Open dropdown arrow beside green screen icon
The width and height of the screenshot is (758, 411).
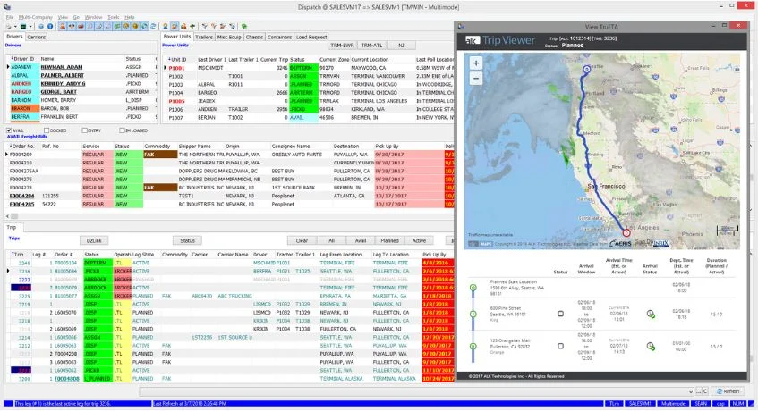click(x=30, y=27)
